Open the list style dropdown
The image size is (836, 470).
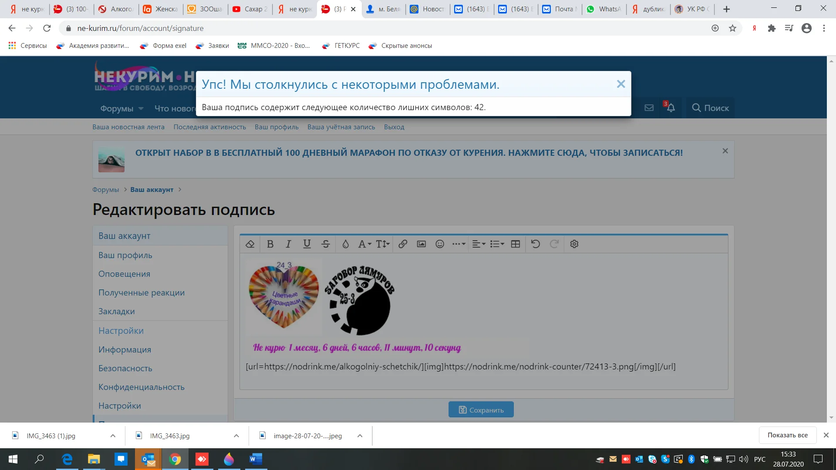click(496, 244)
